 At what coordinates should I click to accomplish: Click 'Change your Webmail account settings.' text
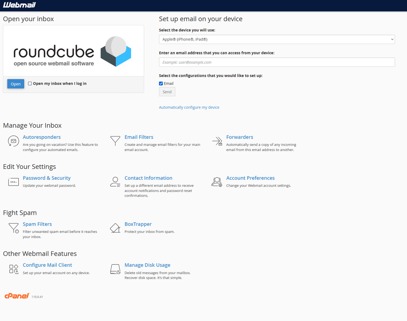[259, 186]
